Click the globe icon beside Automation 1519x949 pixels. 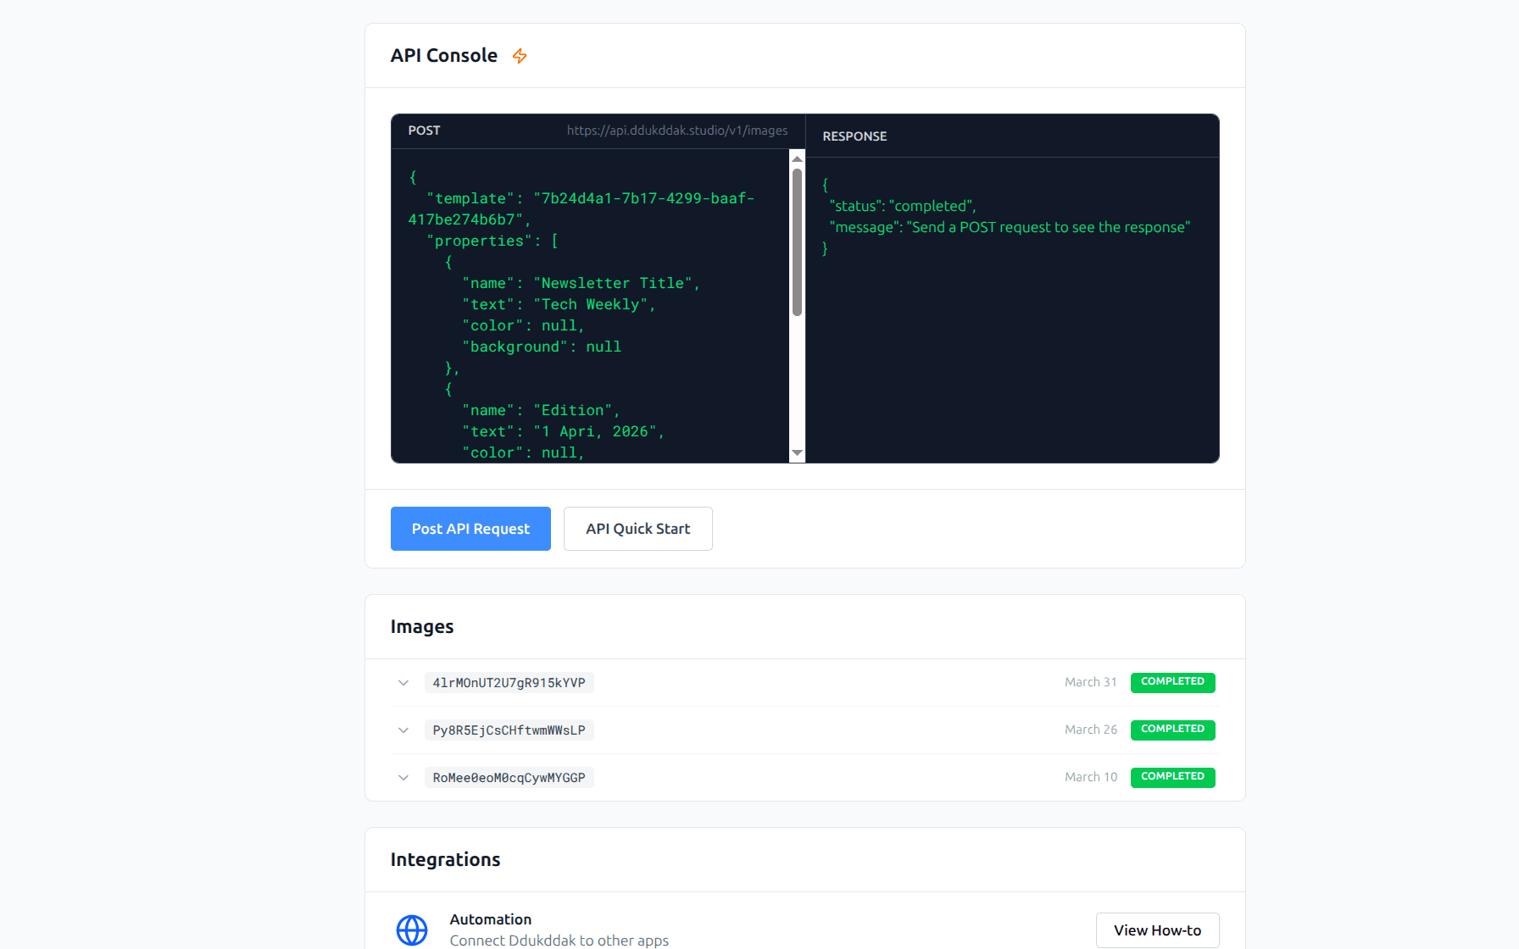[412, 930]
